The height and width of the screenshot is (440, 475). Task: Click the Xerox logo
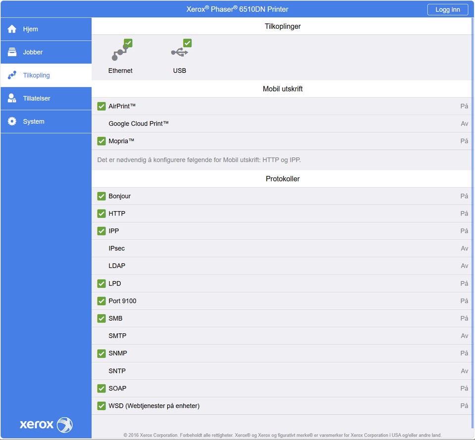pyautogui.click(x=46, y=424)
